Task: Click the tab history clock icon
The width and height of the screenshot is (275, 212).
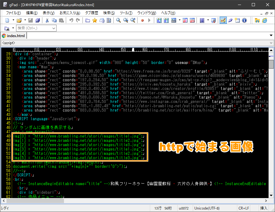Action: (102, 20)
